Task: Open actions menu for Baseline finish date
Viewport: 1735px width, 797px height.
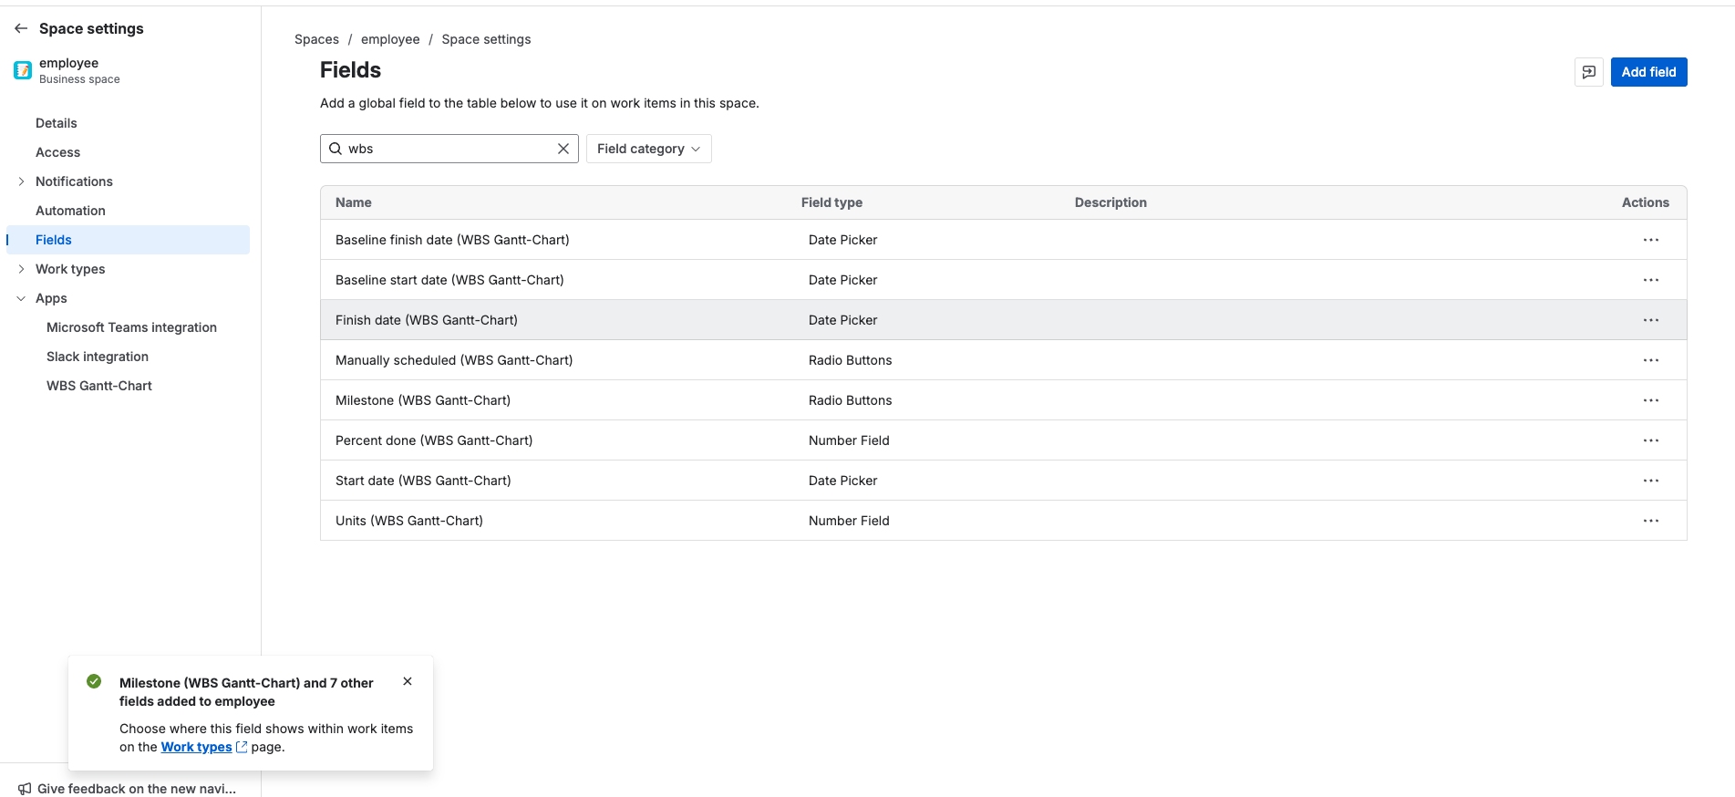Action: click(x=1650, y=240)
